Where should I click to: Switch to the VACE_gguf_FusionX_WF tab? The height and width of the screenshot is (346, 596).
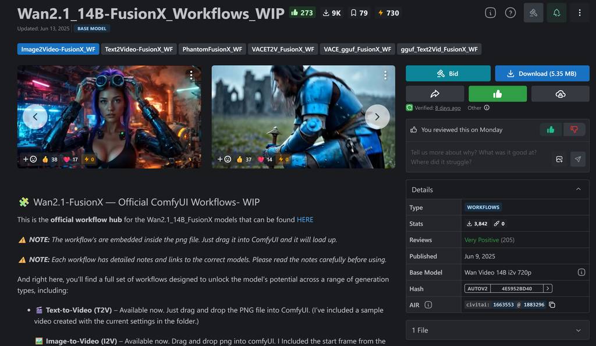coord(357,49)
